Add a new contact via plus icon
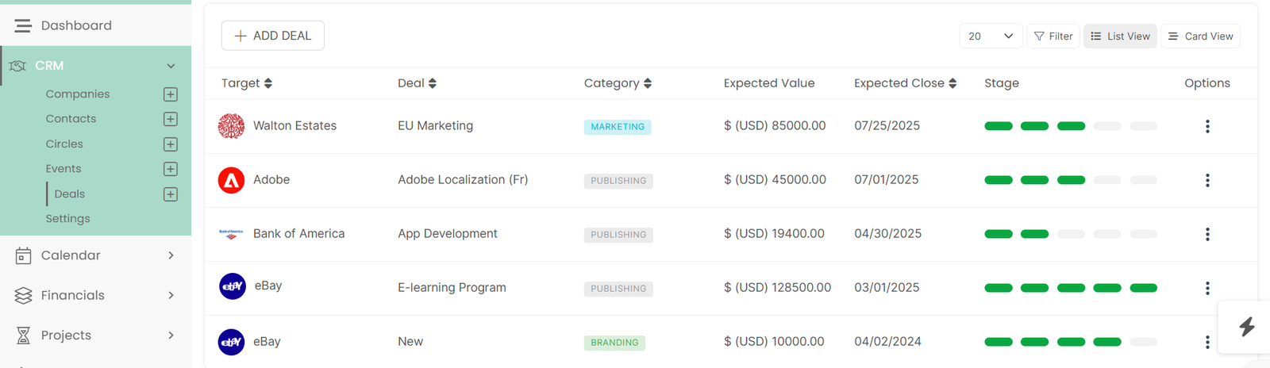The width and height of the screenshot is (1270, 368). (170, 119)
